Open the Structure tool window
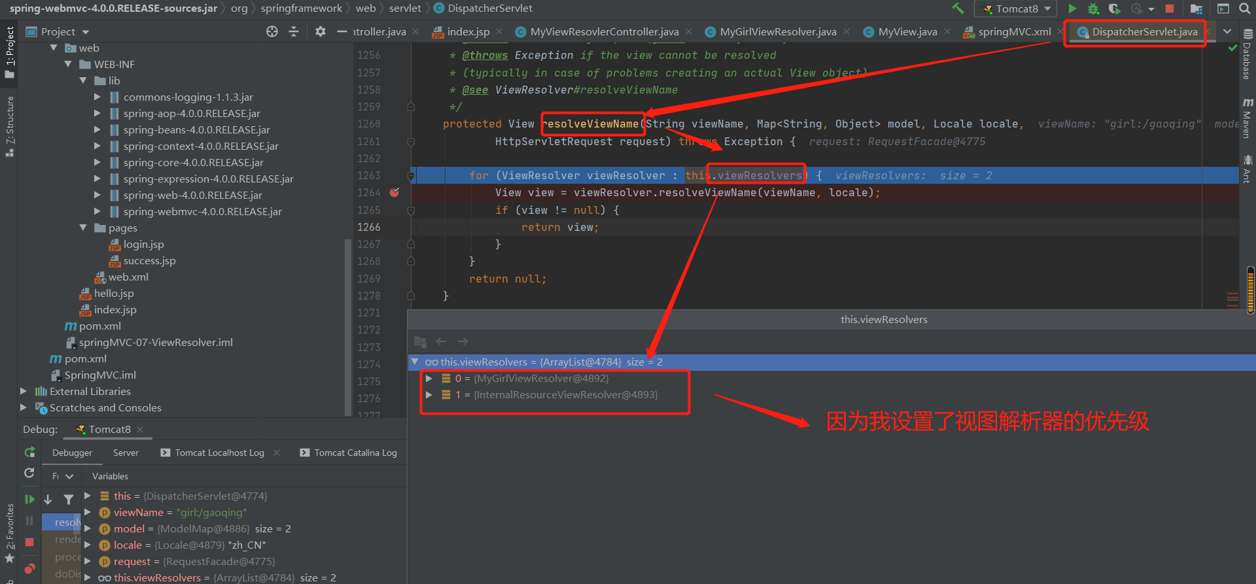1256x584 pixels. point(10,126)
